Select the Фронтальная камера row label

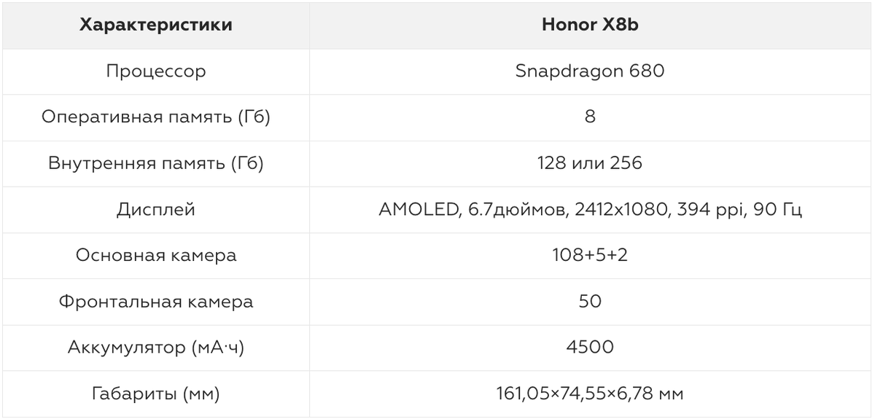click(x=155, y=302)
